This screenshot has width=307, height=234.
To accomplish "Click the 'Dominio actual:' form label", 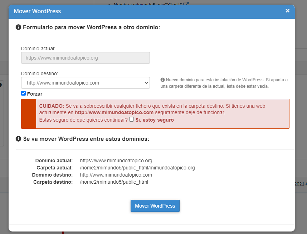I will coord(38,49).
